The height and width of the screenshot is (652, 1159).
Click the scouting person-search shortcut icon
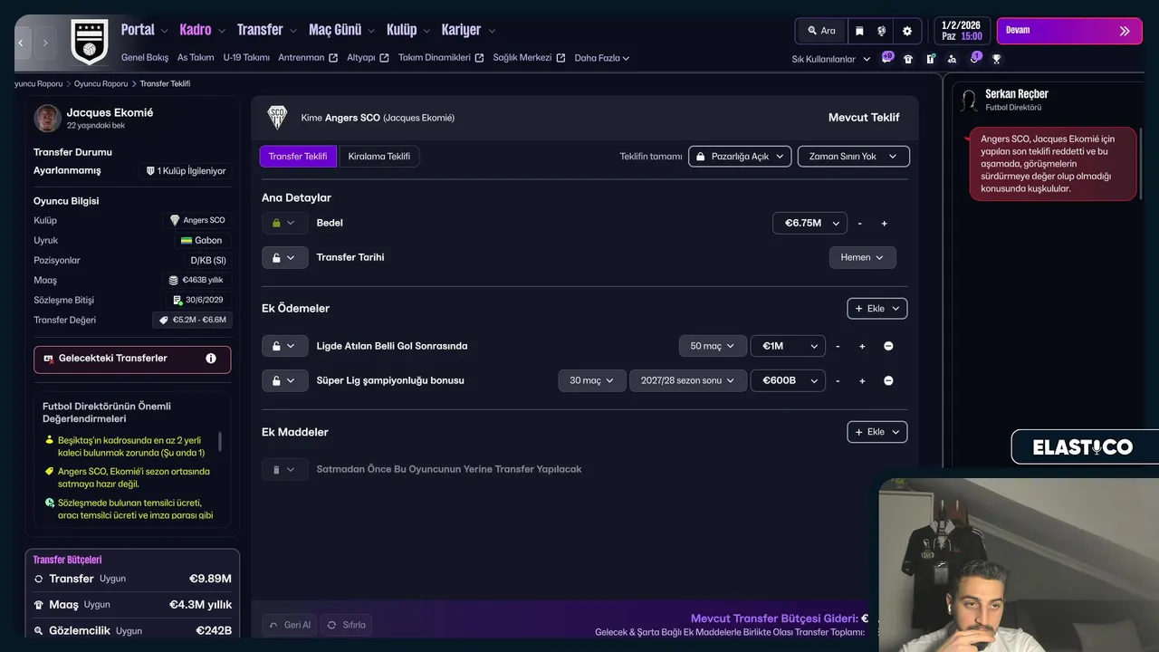click(x=952, y=59)
